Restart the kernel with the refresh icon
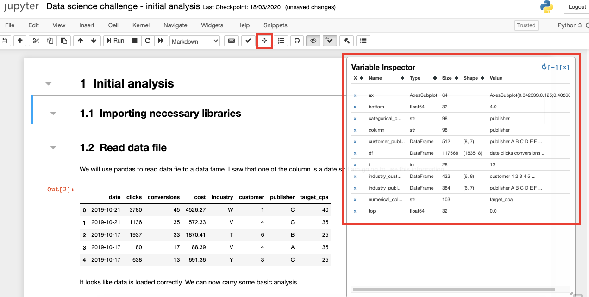This screenshot has height=297, width=589. [147, 41]
